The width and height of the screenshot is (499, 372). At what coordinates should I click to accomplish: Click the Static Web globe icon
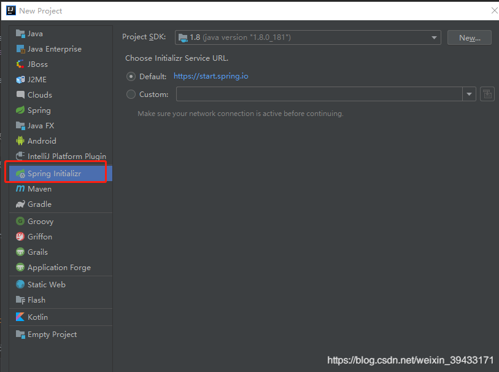(20, 284)
